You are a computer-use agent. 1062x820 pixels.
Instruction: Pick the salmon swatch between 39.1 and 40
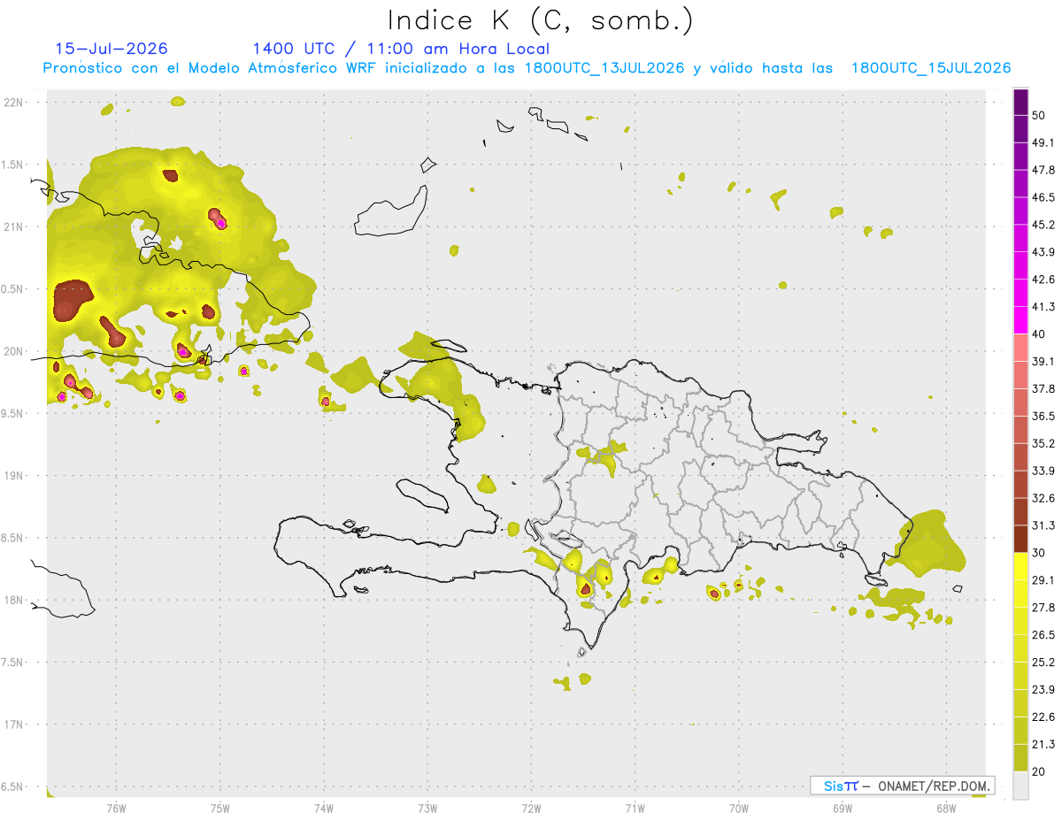pyautogui.click(x=1021, y=348)
